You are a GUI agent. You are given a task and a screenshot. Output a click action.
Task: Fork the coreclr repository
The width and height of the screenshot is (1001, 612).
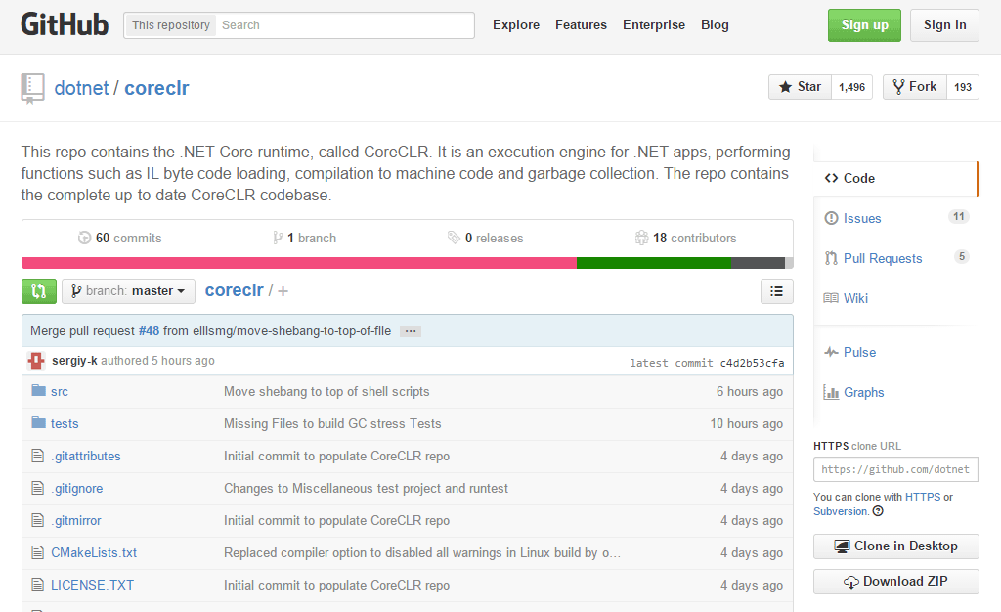[914, 87]
